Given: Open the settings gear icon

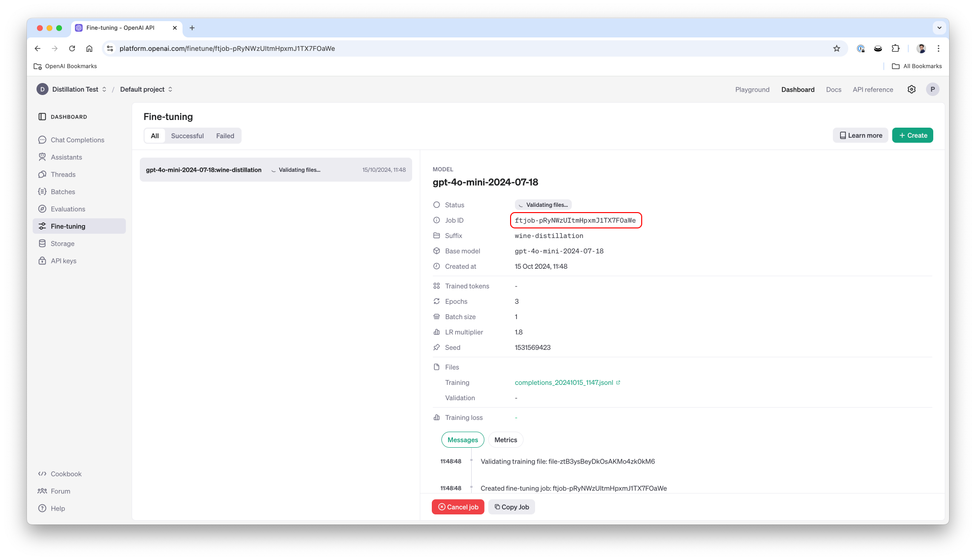Looking at the screenshot, I should [x=911, y=89].
